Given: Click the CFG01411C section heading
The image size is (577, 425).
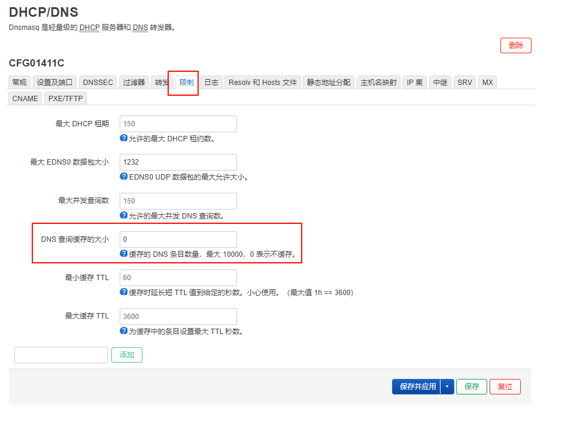Looking at the screenshot, I should [37, 63].
